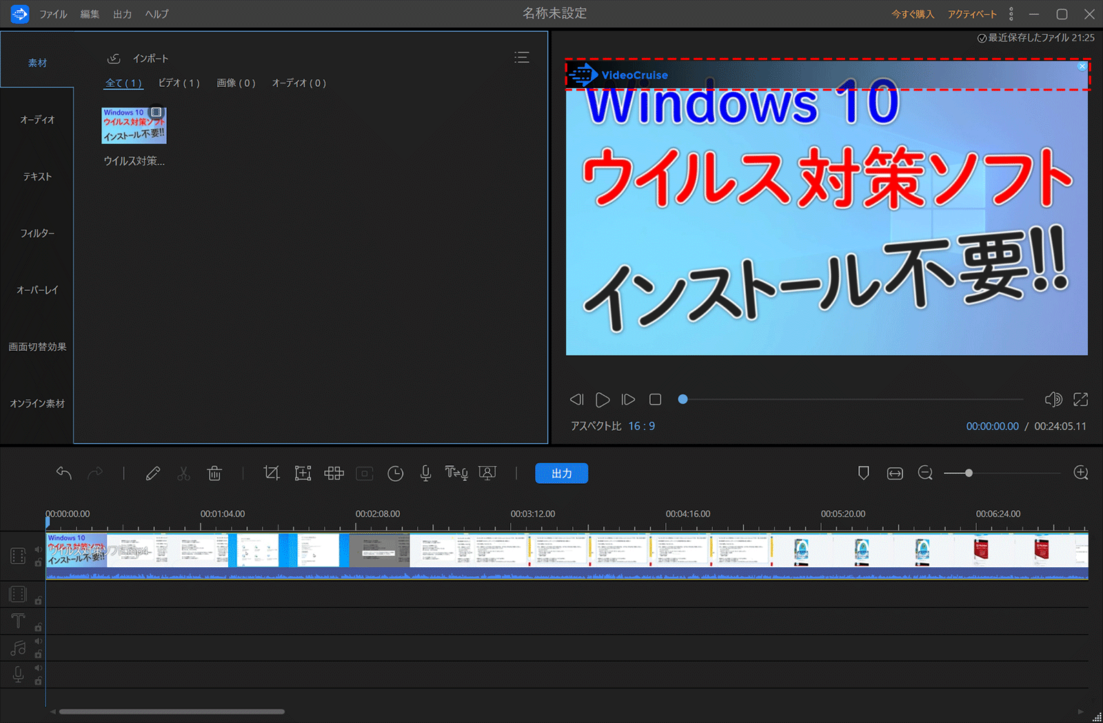The height and width of the screenshot is (723, 1103).
Task: Toggle lock on music track
Action: (x=39, y=654)
